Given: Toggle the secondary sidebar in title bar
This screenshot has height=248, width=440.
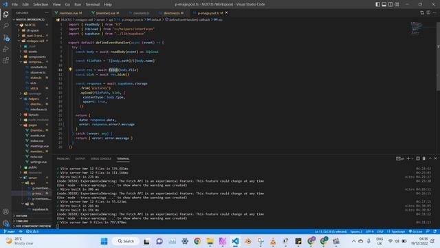Looking at the screenshot, I should pyautogui.click(x=390, y=4).
